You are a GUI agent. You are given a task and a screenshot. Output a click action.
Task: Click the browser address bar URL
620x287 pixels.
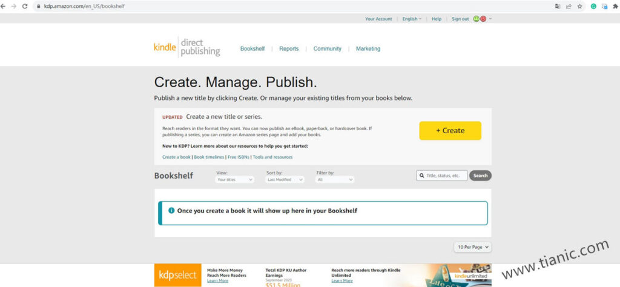point(84,6)
